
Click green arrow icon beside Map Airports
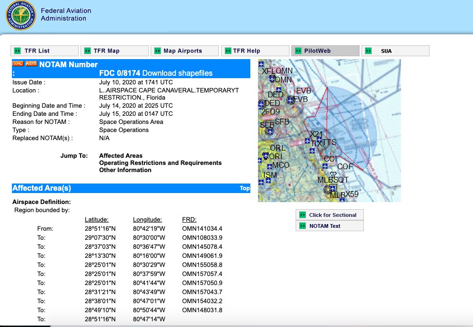(157, 51)
